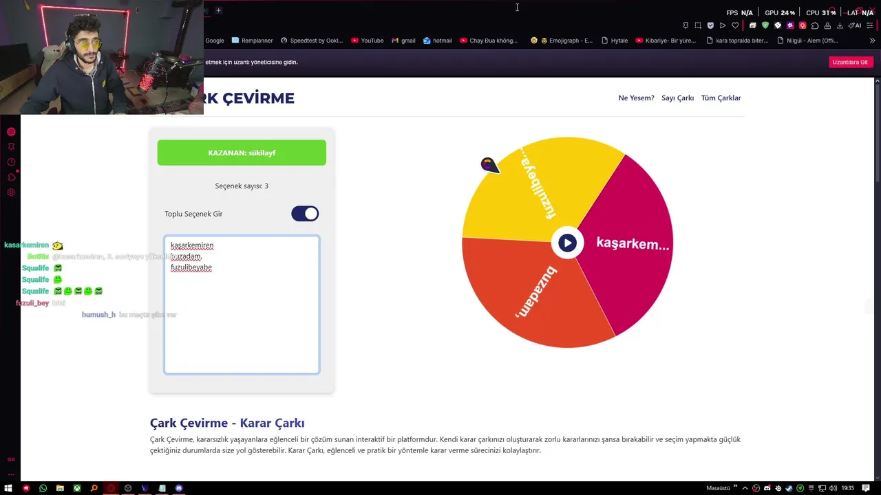Click the 19:35 taskbar clock
881x495 pixels.
point(848,488)
